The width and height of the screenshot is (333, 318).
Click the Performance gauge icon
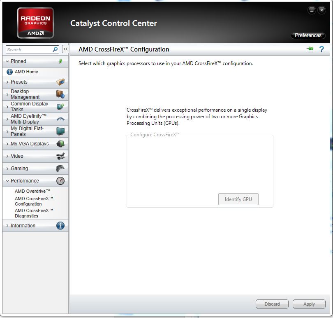60,181
